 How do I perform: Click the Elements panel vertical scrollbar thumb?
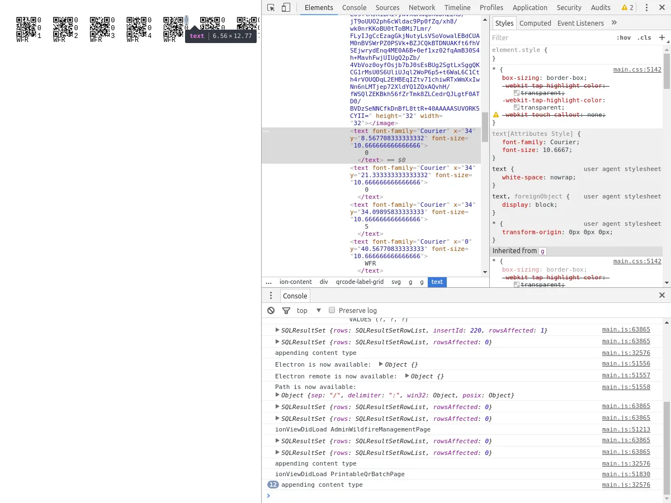coord(485,127)
